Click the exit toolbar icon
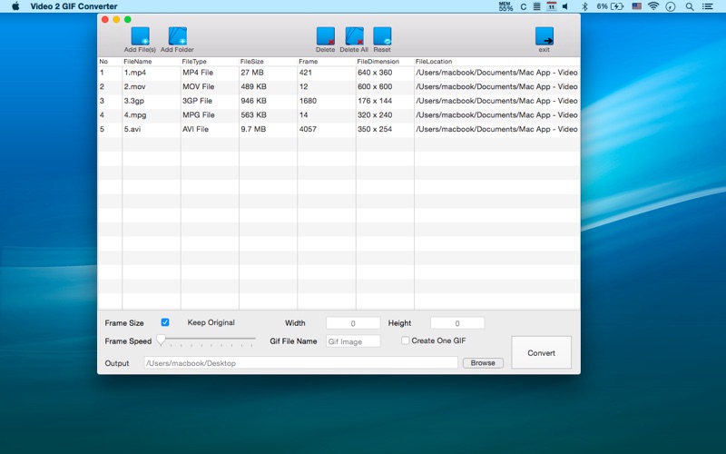 (x=544, y=36)
